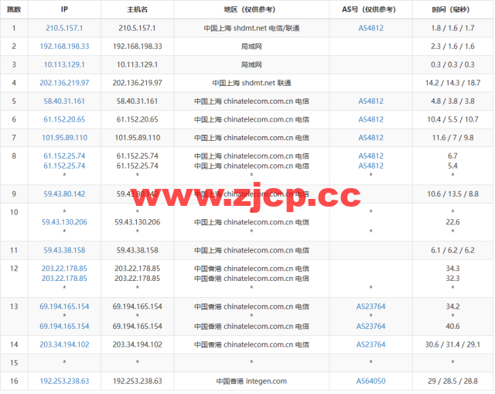Select 局域网 in the 192.168.198.33 row
This screenshot has width=495, height=394.
251,46
